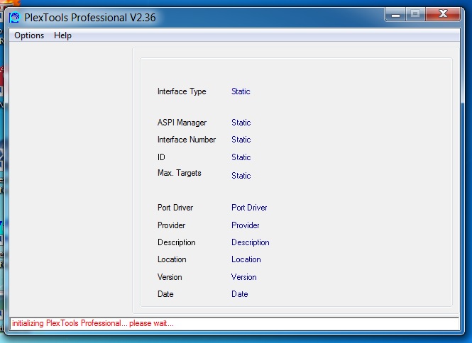Click the PlexTools app icon in title bar
Screen dimensions: 472x343
[14, 18]
